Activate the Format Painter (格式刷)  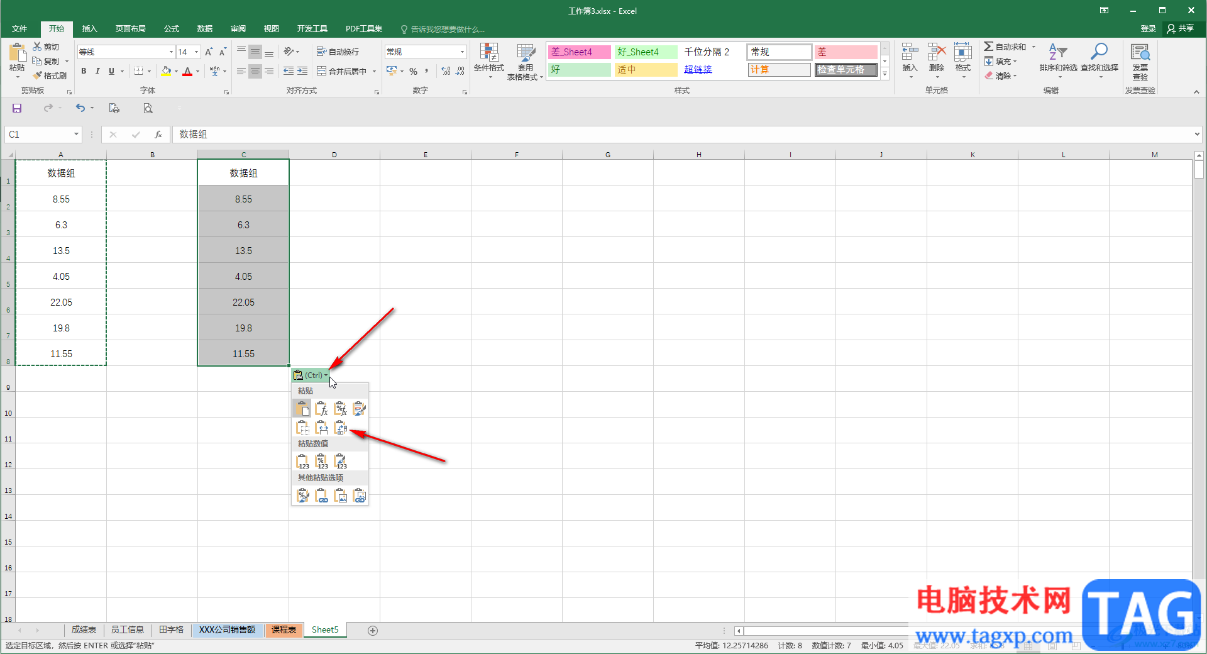coord(50,75)
